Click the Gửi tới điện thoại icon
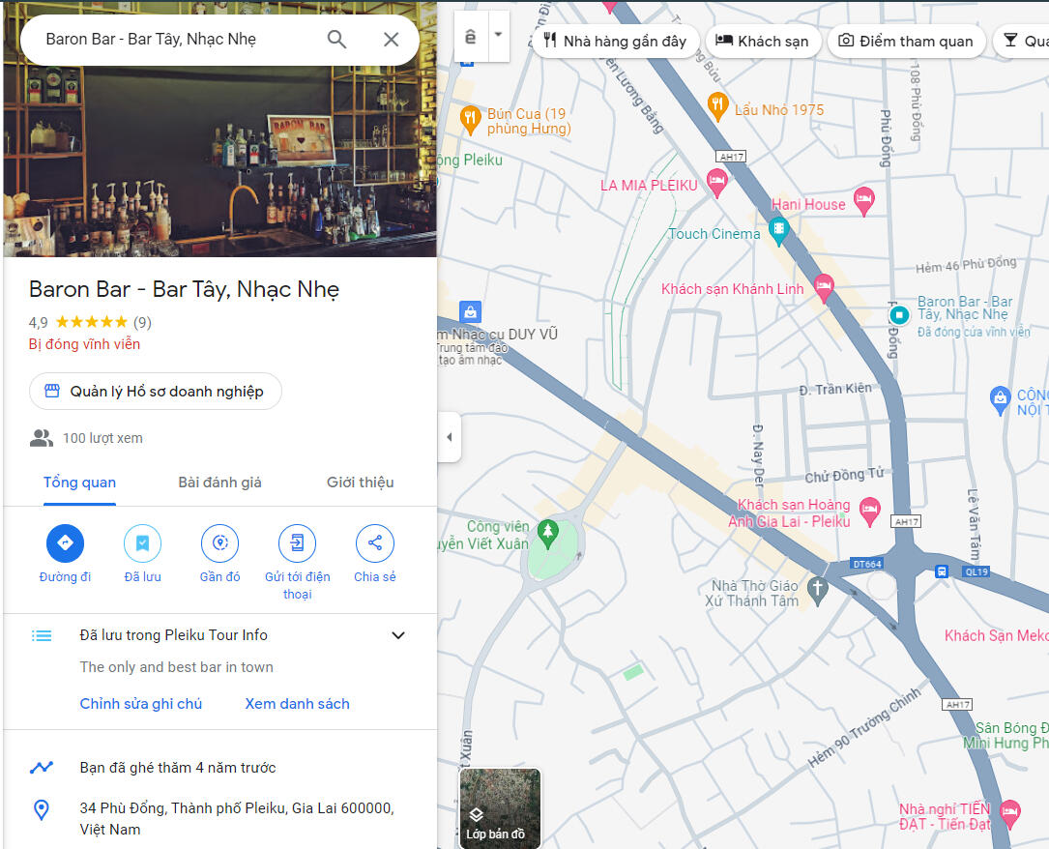 tap(297, 543)
